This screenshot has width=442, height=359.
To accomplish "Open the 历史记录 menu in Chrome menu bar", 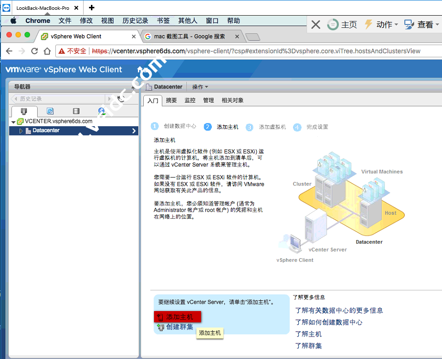I will 135,21.
